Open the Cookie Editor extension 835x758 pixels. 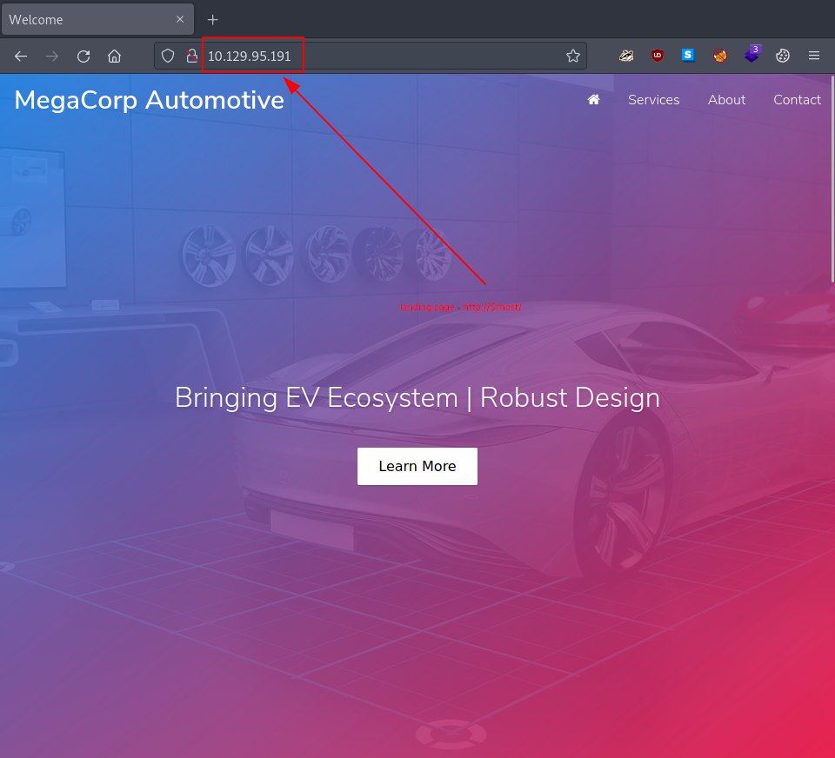pyautogui.click(x=782, y=56)
